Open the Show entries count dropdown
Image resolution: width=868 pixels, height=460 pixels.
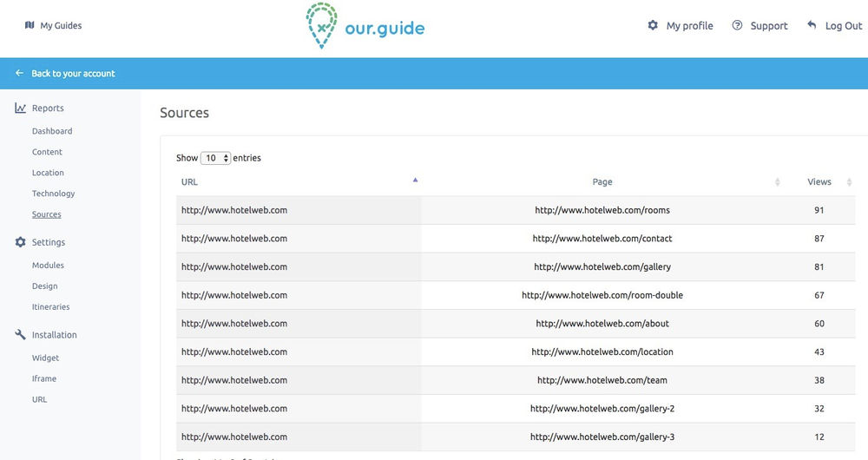[215, 158]
